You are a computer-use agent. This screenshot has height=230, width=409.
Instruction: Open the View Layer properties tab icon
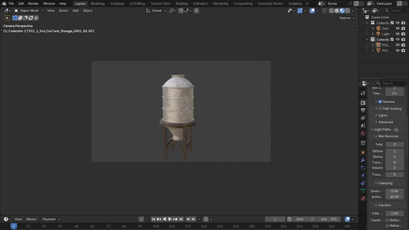point(363,118)
